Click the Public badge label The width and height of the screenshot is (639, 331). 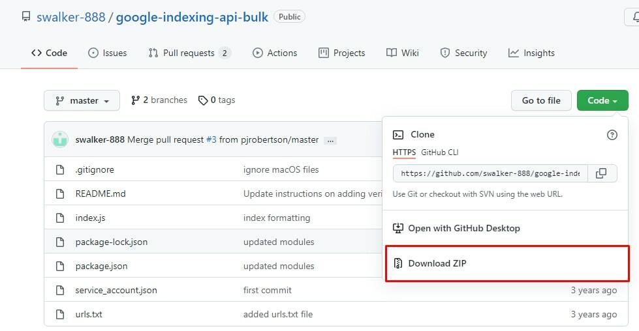coord(289,17)
